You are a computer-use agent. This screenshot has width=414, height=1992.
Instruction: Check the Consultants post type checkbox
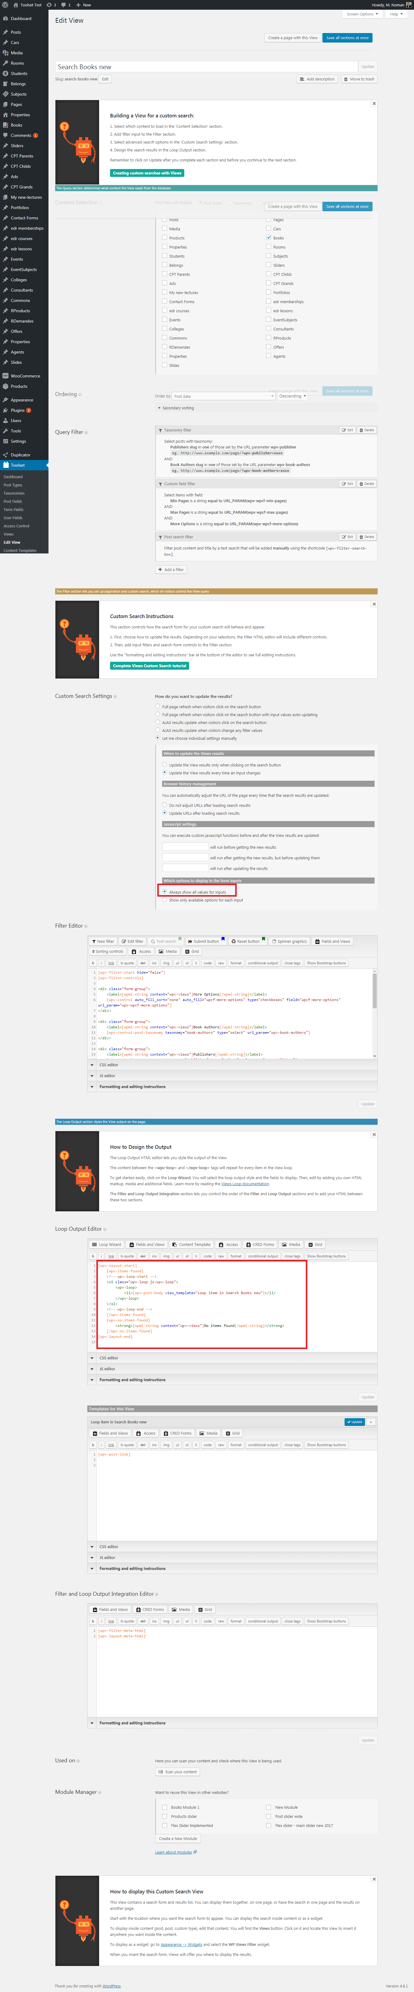click(x=269, y=329)
